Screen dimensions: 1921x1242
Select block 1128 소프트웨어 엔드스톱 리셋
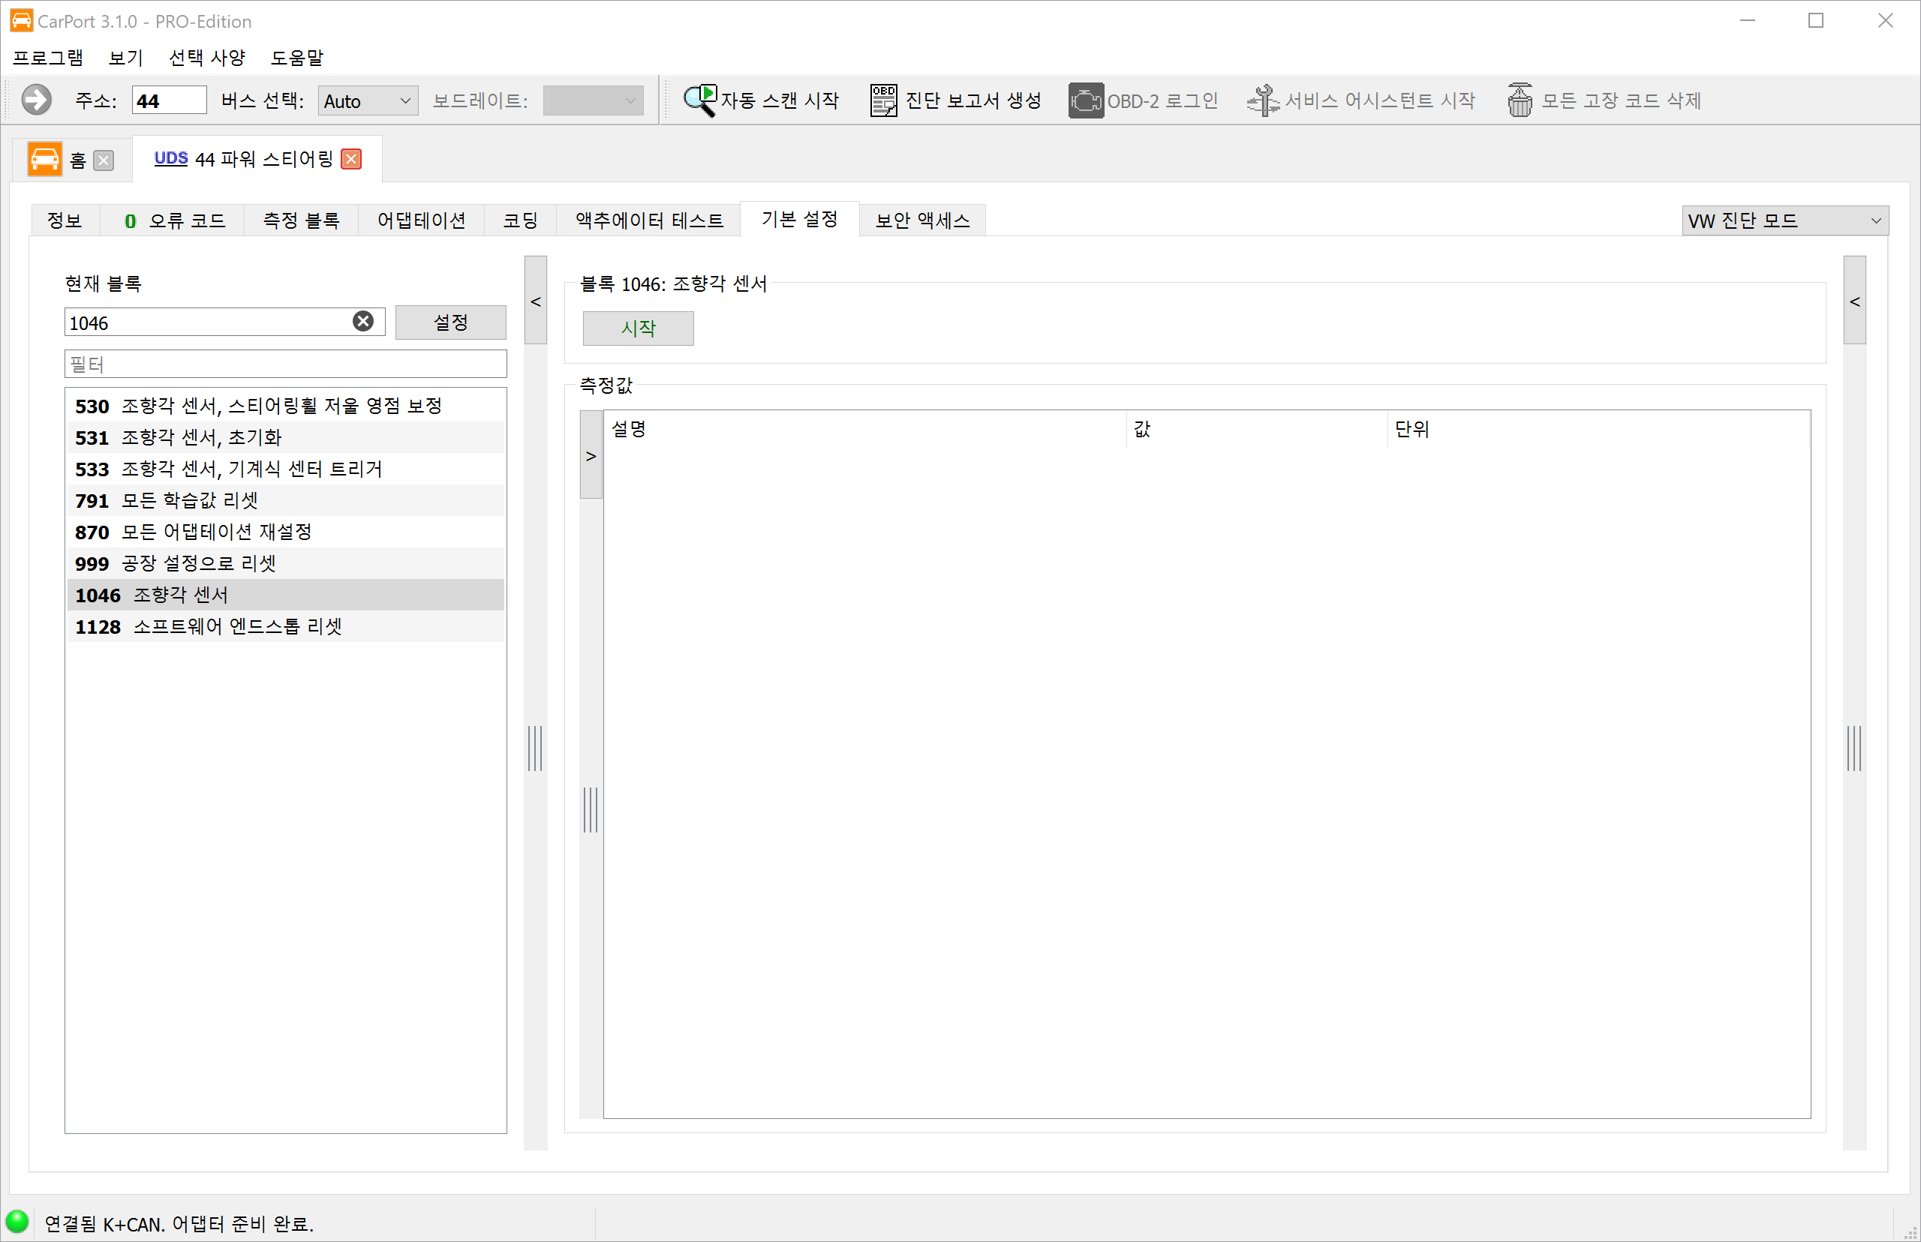tap(286, 625)
